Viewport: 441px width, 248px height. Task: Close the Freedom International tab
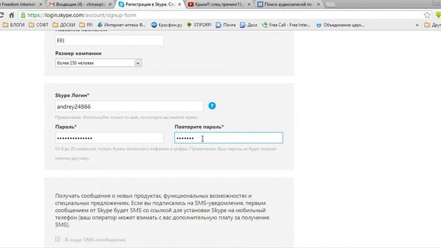tap(41, 5)
